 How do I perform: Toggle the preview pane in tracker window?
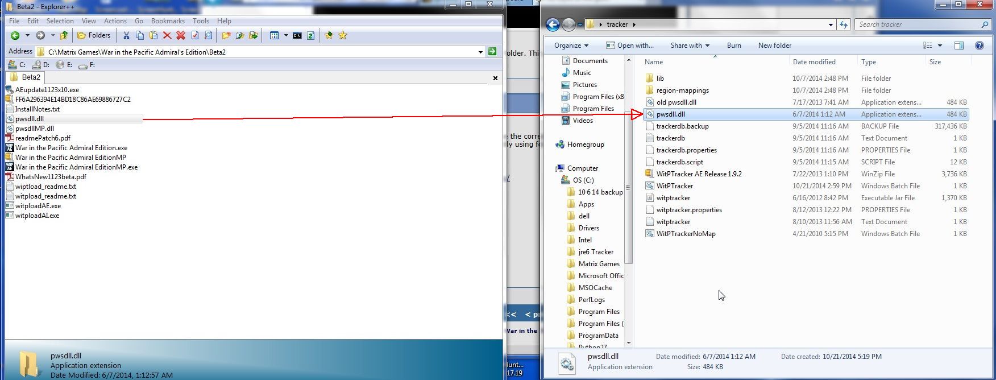click(959, 46)
